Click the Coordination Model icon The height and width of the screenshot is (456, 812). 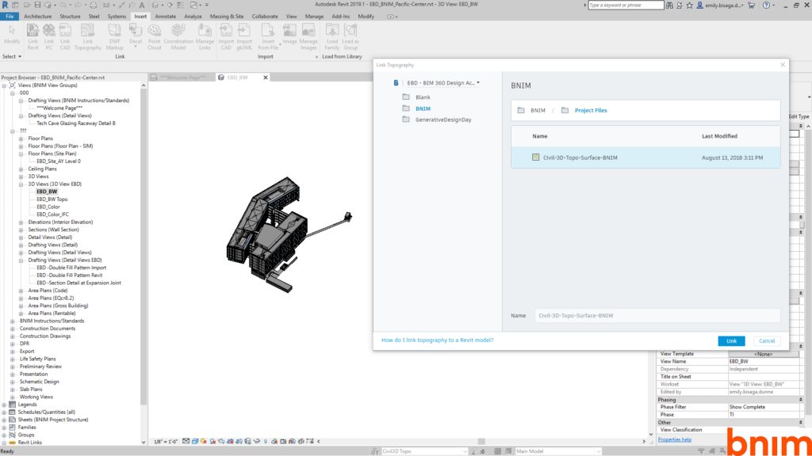178,34
